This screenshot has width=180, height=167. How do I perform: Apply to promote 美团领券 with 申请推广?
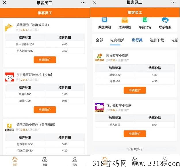45,60
